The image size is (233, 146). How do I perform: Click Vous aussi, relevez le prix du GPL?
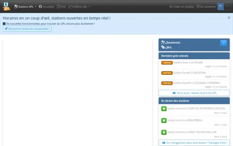coord(194,93)
